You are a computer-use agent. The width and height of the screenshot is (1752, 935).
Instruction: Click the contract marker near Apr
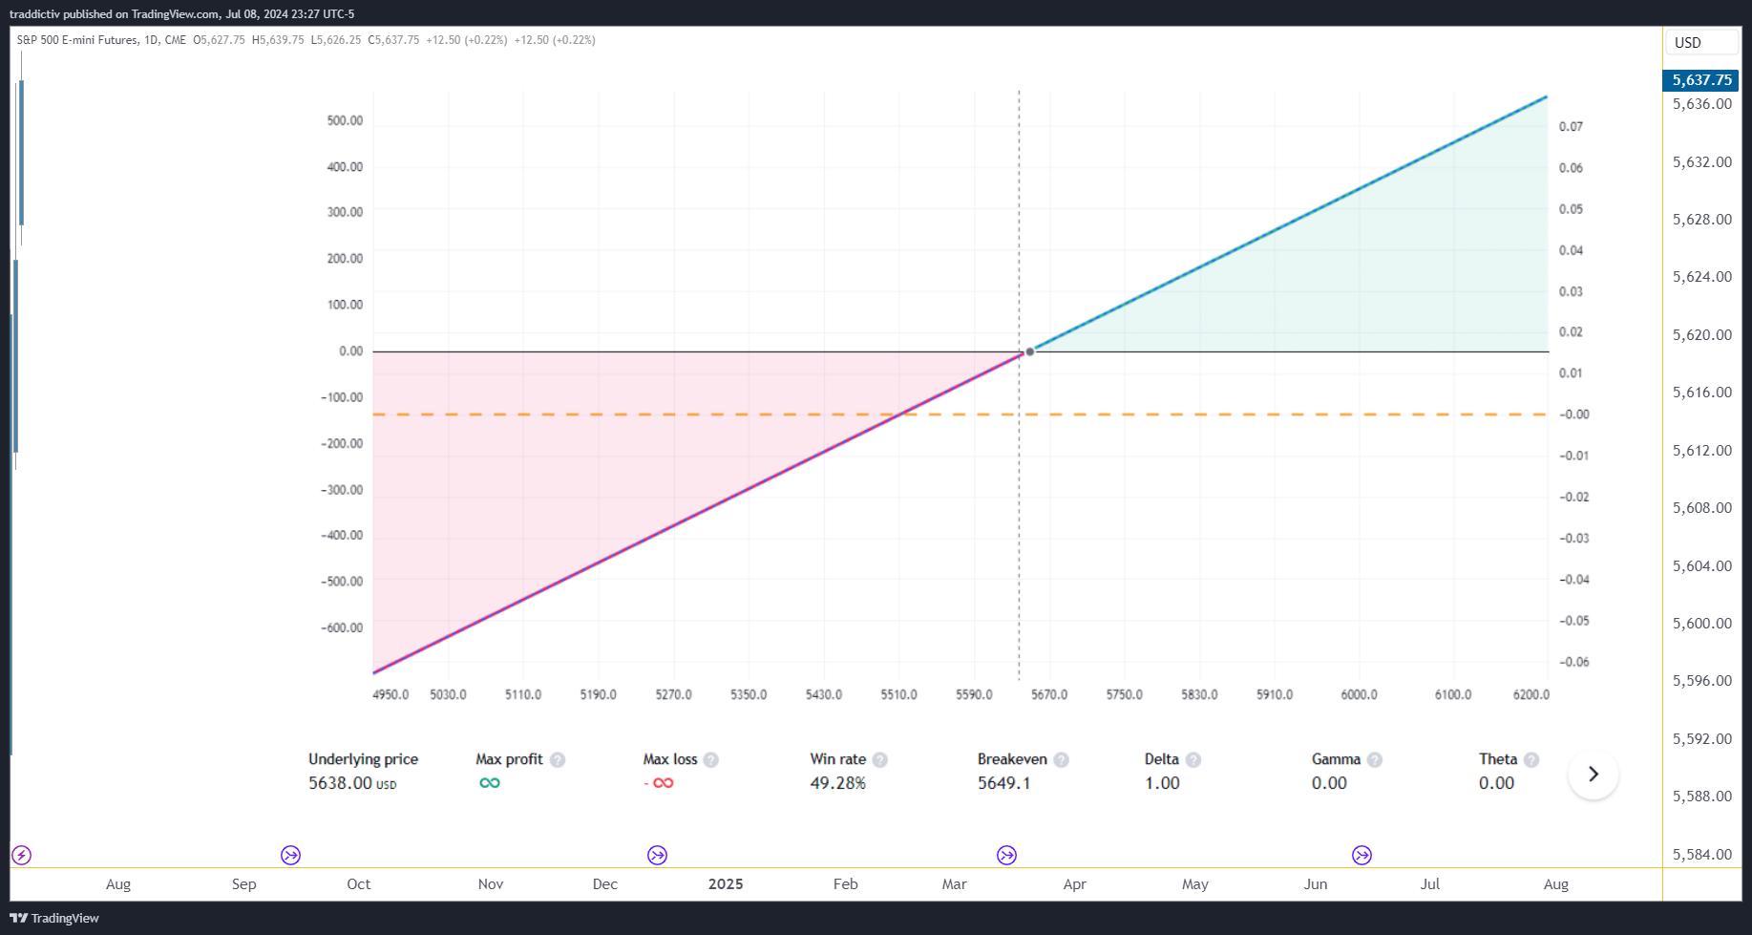click(x=1006, y=855)
